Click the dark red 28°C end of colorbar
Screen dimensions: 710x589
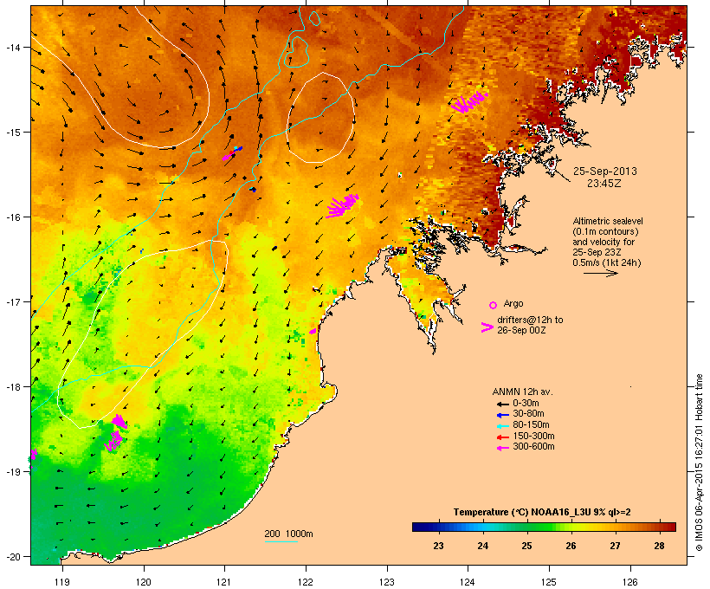click(669, 527)
